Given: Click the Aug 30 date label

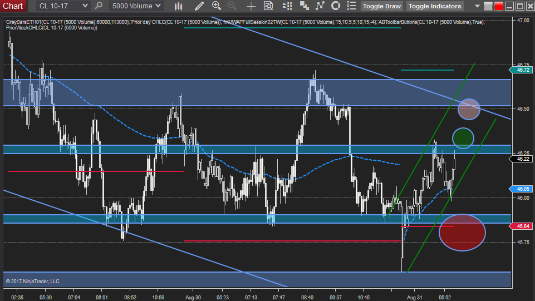Looking at the screenshot, I should pyautogui.click(x=193, y=298).
